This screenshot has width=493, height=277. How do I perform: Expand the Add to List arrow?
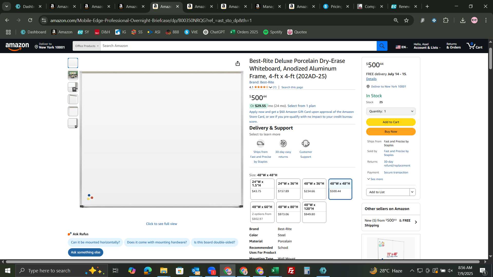pos(412,192)
